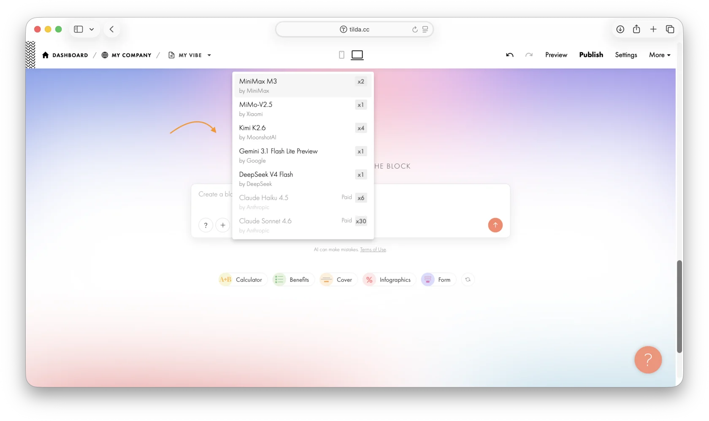
Task: Choose the Form suggestion chip
Action: [438, 280]
